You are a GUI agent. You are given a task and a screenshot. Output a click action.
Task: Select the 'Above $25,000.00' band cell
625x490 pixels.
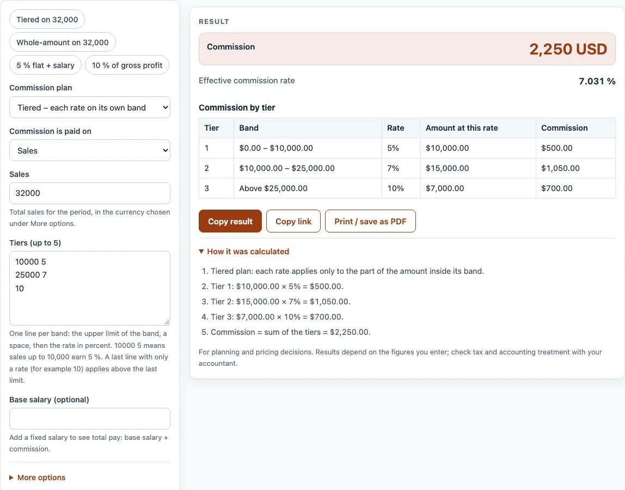point(308,188)
